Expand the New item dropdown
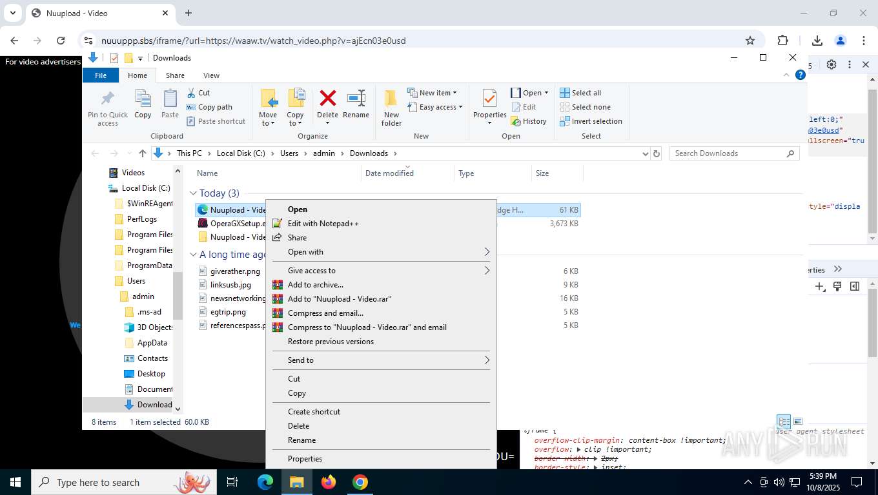The height and width of the screenshot is (495, 878). [433, 93]
